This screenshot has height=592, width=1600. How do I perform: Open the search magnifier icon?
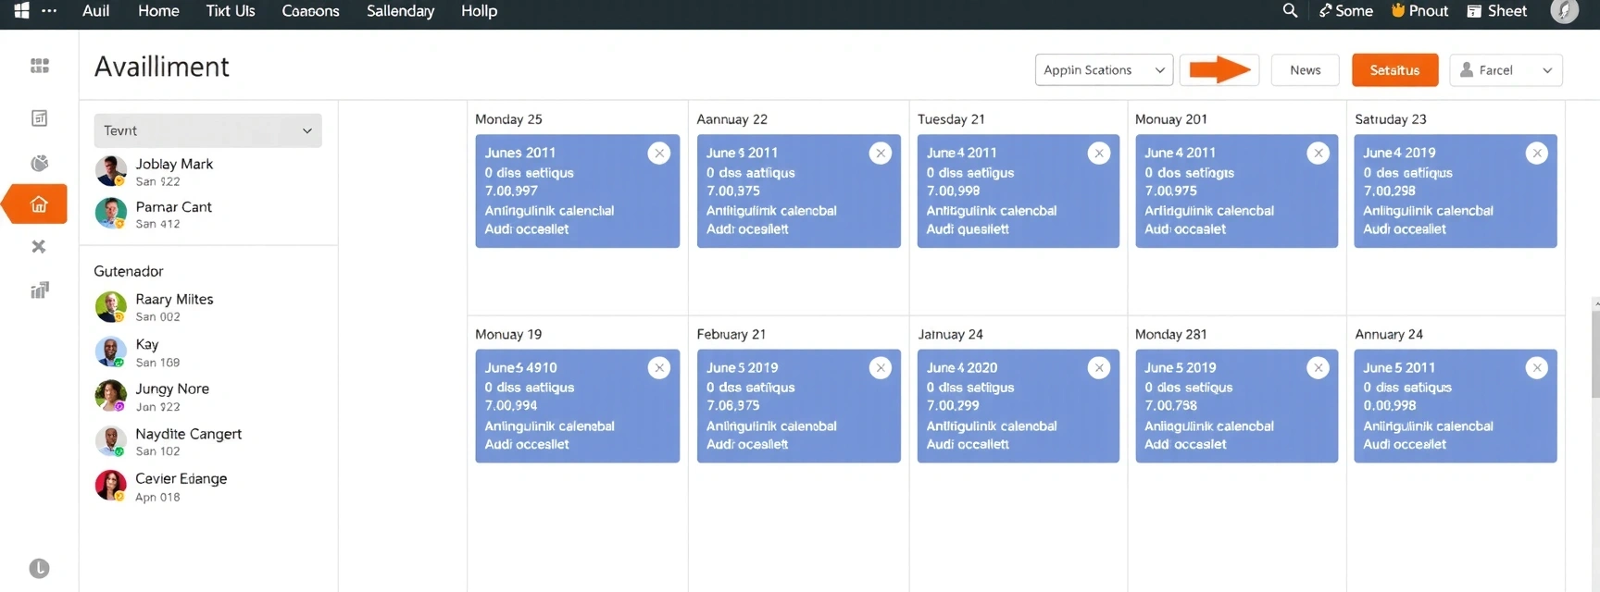tap(1290, 11)
